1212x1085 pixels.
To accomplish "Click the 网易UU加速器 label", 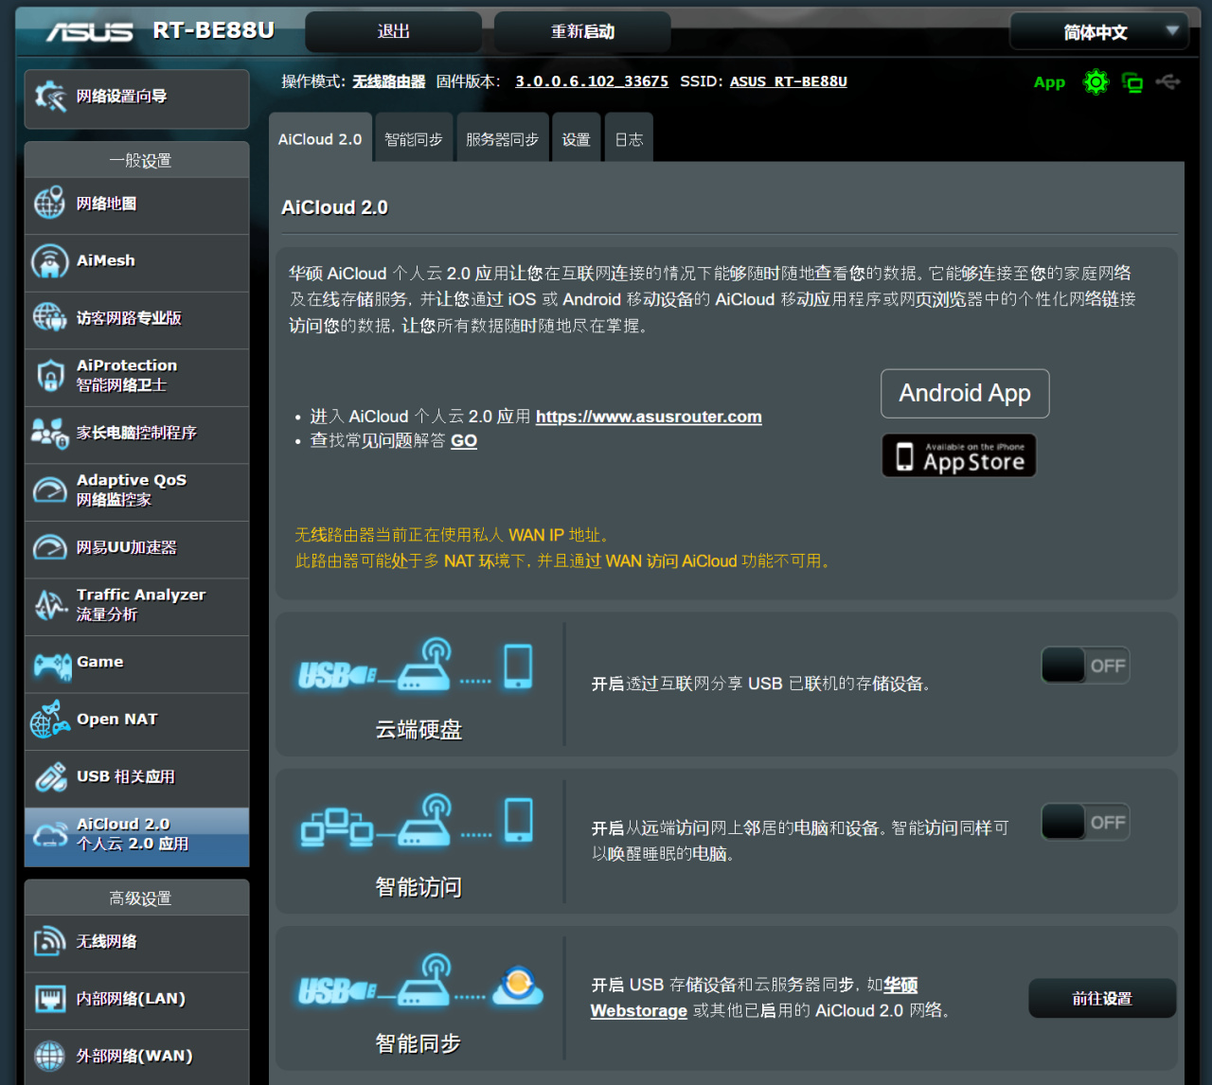I will [127, 547].
